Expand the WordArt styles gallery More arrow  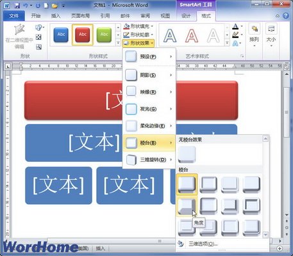point(227,43)
